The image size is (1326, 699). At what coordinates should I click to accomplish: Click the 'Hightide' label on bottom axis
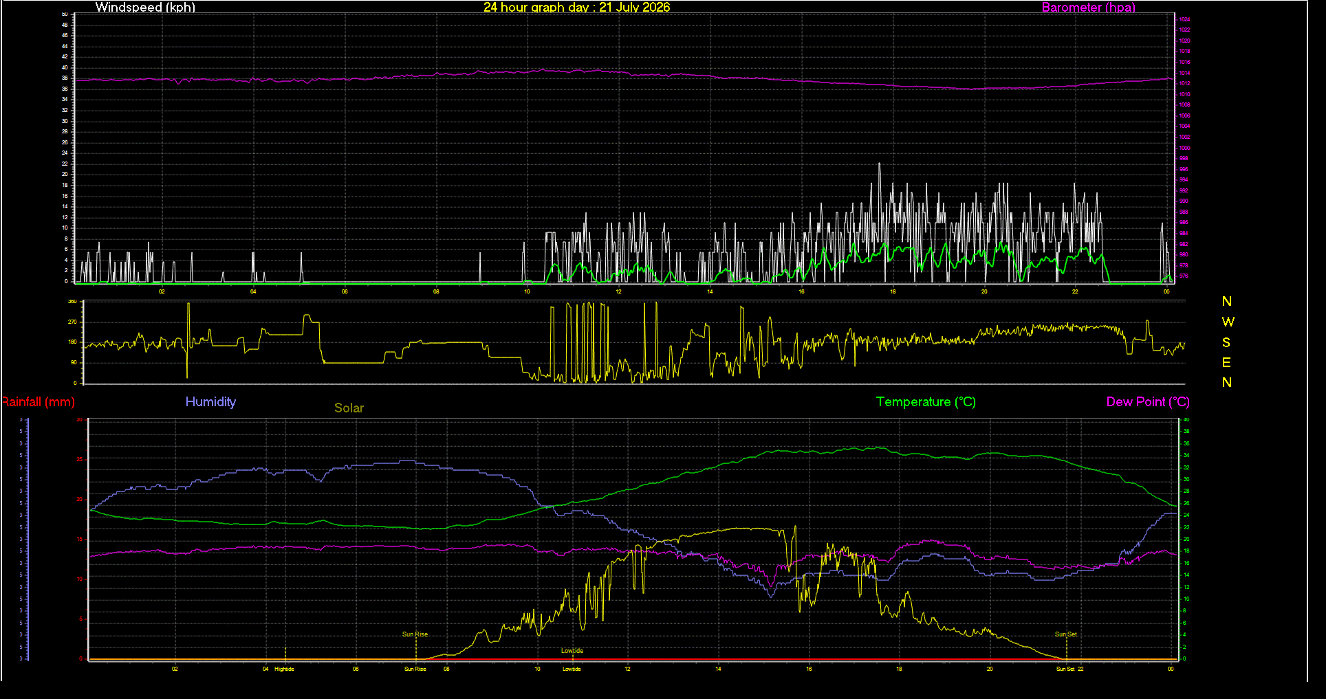[284, 669]
